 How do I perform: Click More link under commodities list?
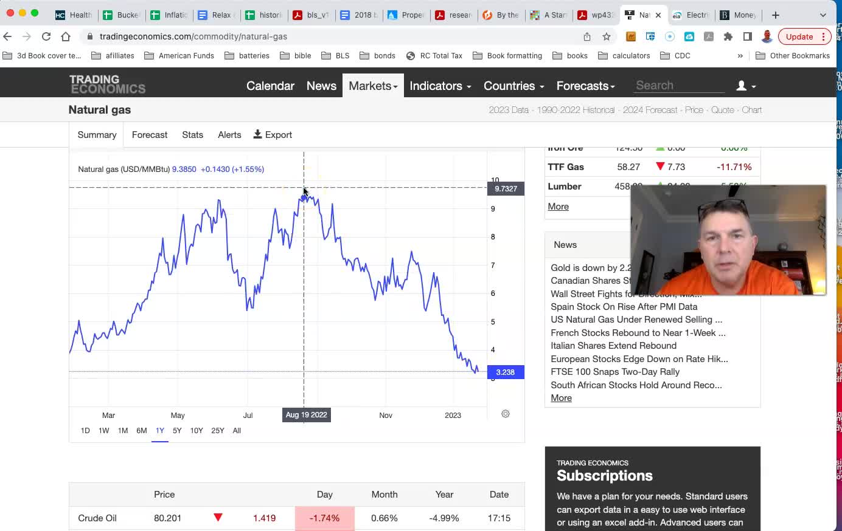tap(558, 207)
